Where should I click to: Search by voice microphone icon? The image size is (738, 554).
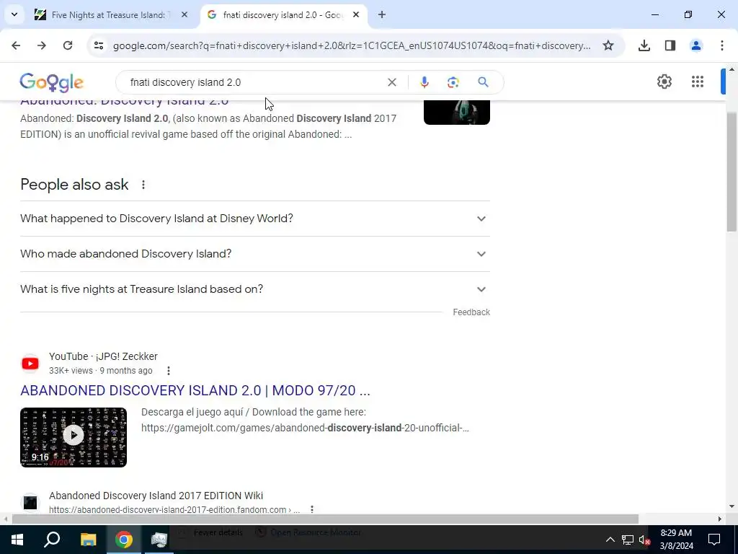424,82
